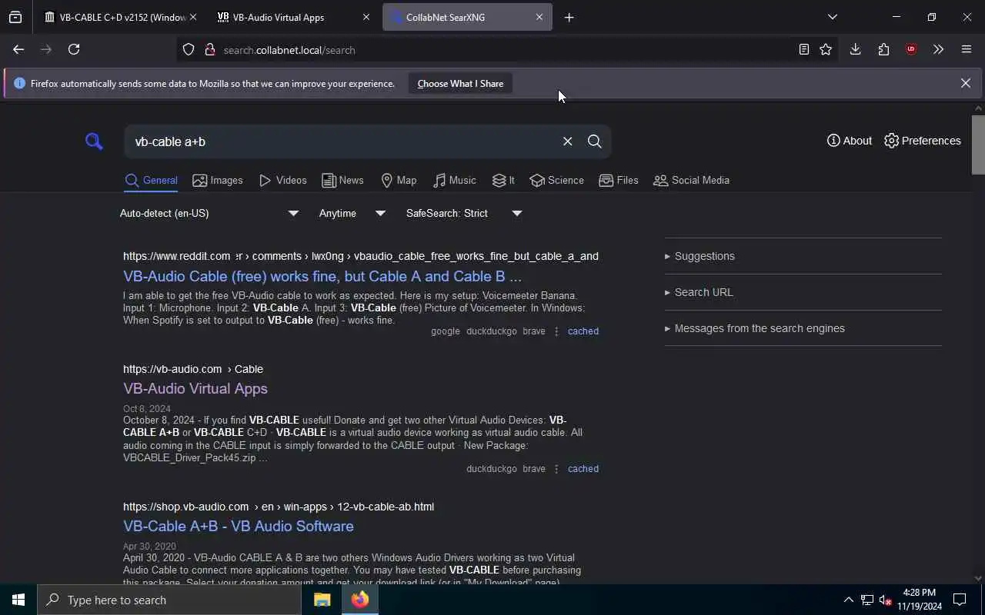Switch to the Science category
Screen dimensions: 985x615
[x=556, y=180]
